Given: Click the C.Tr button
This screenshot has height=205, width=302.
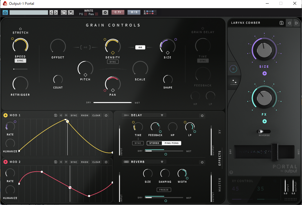Looking at the screenshot, I should click(118, 12).
